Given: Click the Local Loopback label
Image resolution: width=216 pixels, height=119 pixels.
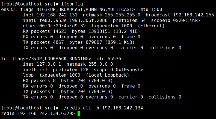Looking at the screenshot, I should (107, 75).
